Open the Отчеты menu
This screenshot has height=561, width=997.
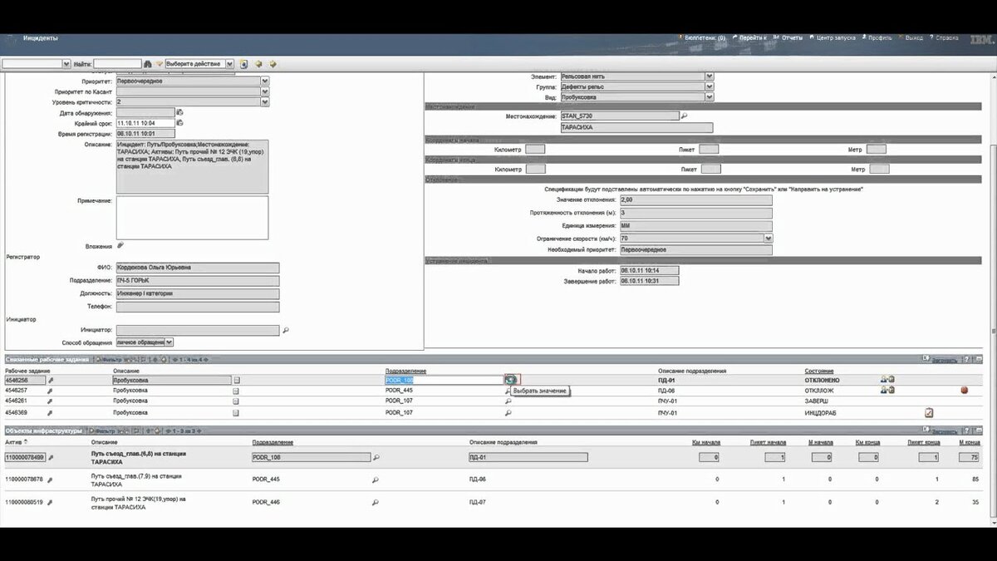(789, 38)
